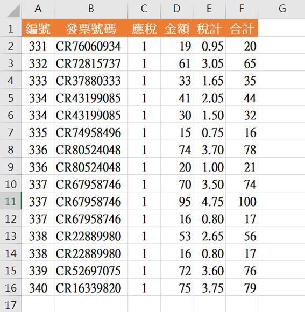305x312 pixels.
Task: Select cell with invoice CR37880333
Action: (x=91, y=80)
